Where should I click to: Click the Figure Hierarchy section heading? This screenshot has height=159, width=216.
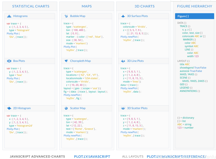pyautogui.click(x=195, y=6)
